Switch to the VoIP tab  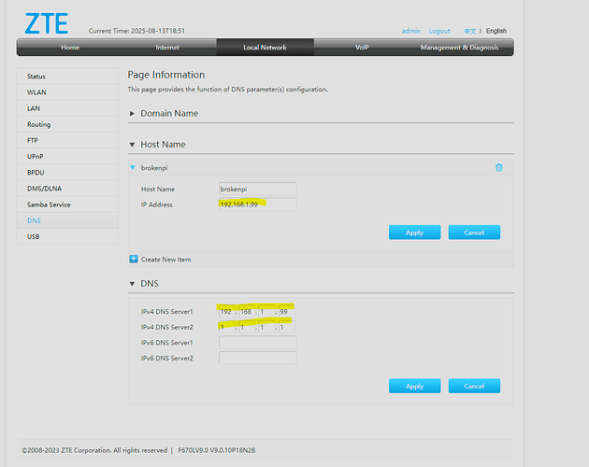(x=362, y=48)
